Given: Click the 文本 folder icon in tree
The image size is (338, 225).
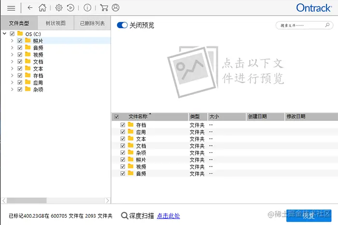Looking at the screenshot, I should click(28, 68).
